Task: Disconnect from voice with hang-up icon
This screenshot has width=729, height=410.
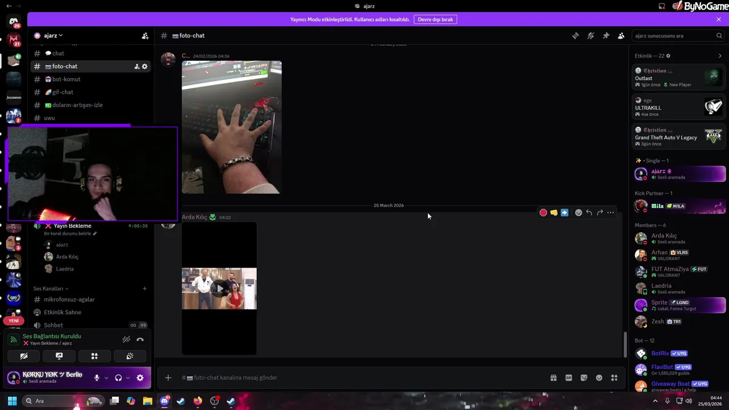Action: point(140,339)
